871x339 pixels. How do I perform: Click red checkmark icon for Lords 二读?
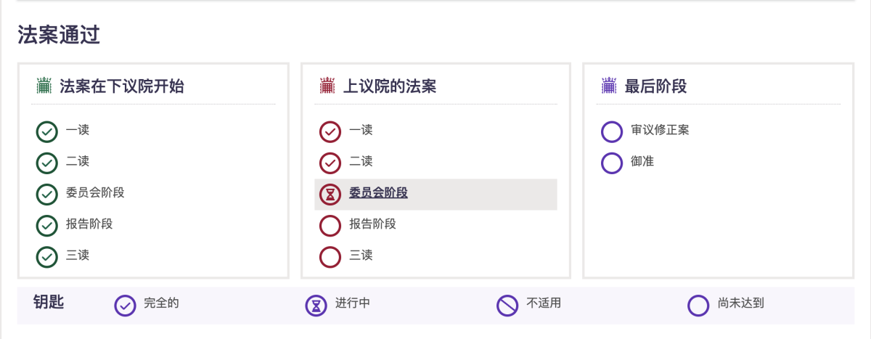330,163
